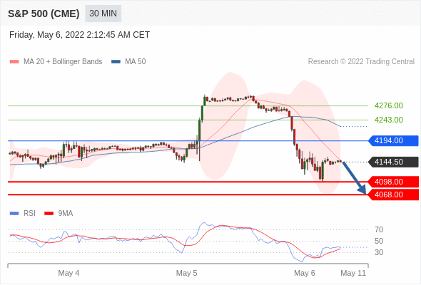Click the Research 2022 Trading Central credit
This screenshot has height=285, width=421.
click(361, 62)
